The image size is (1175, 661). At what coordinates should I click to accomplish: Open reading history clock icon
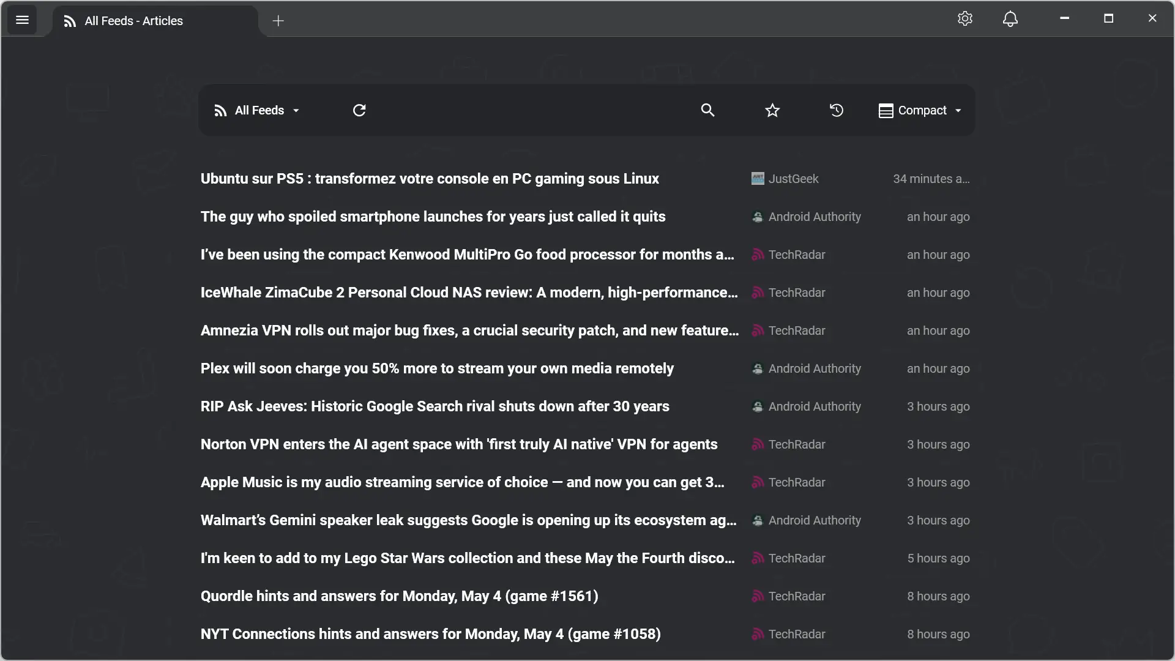tap(837, 110)
